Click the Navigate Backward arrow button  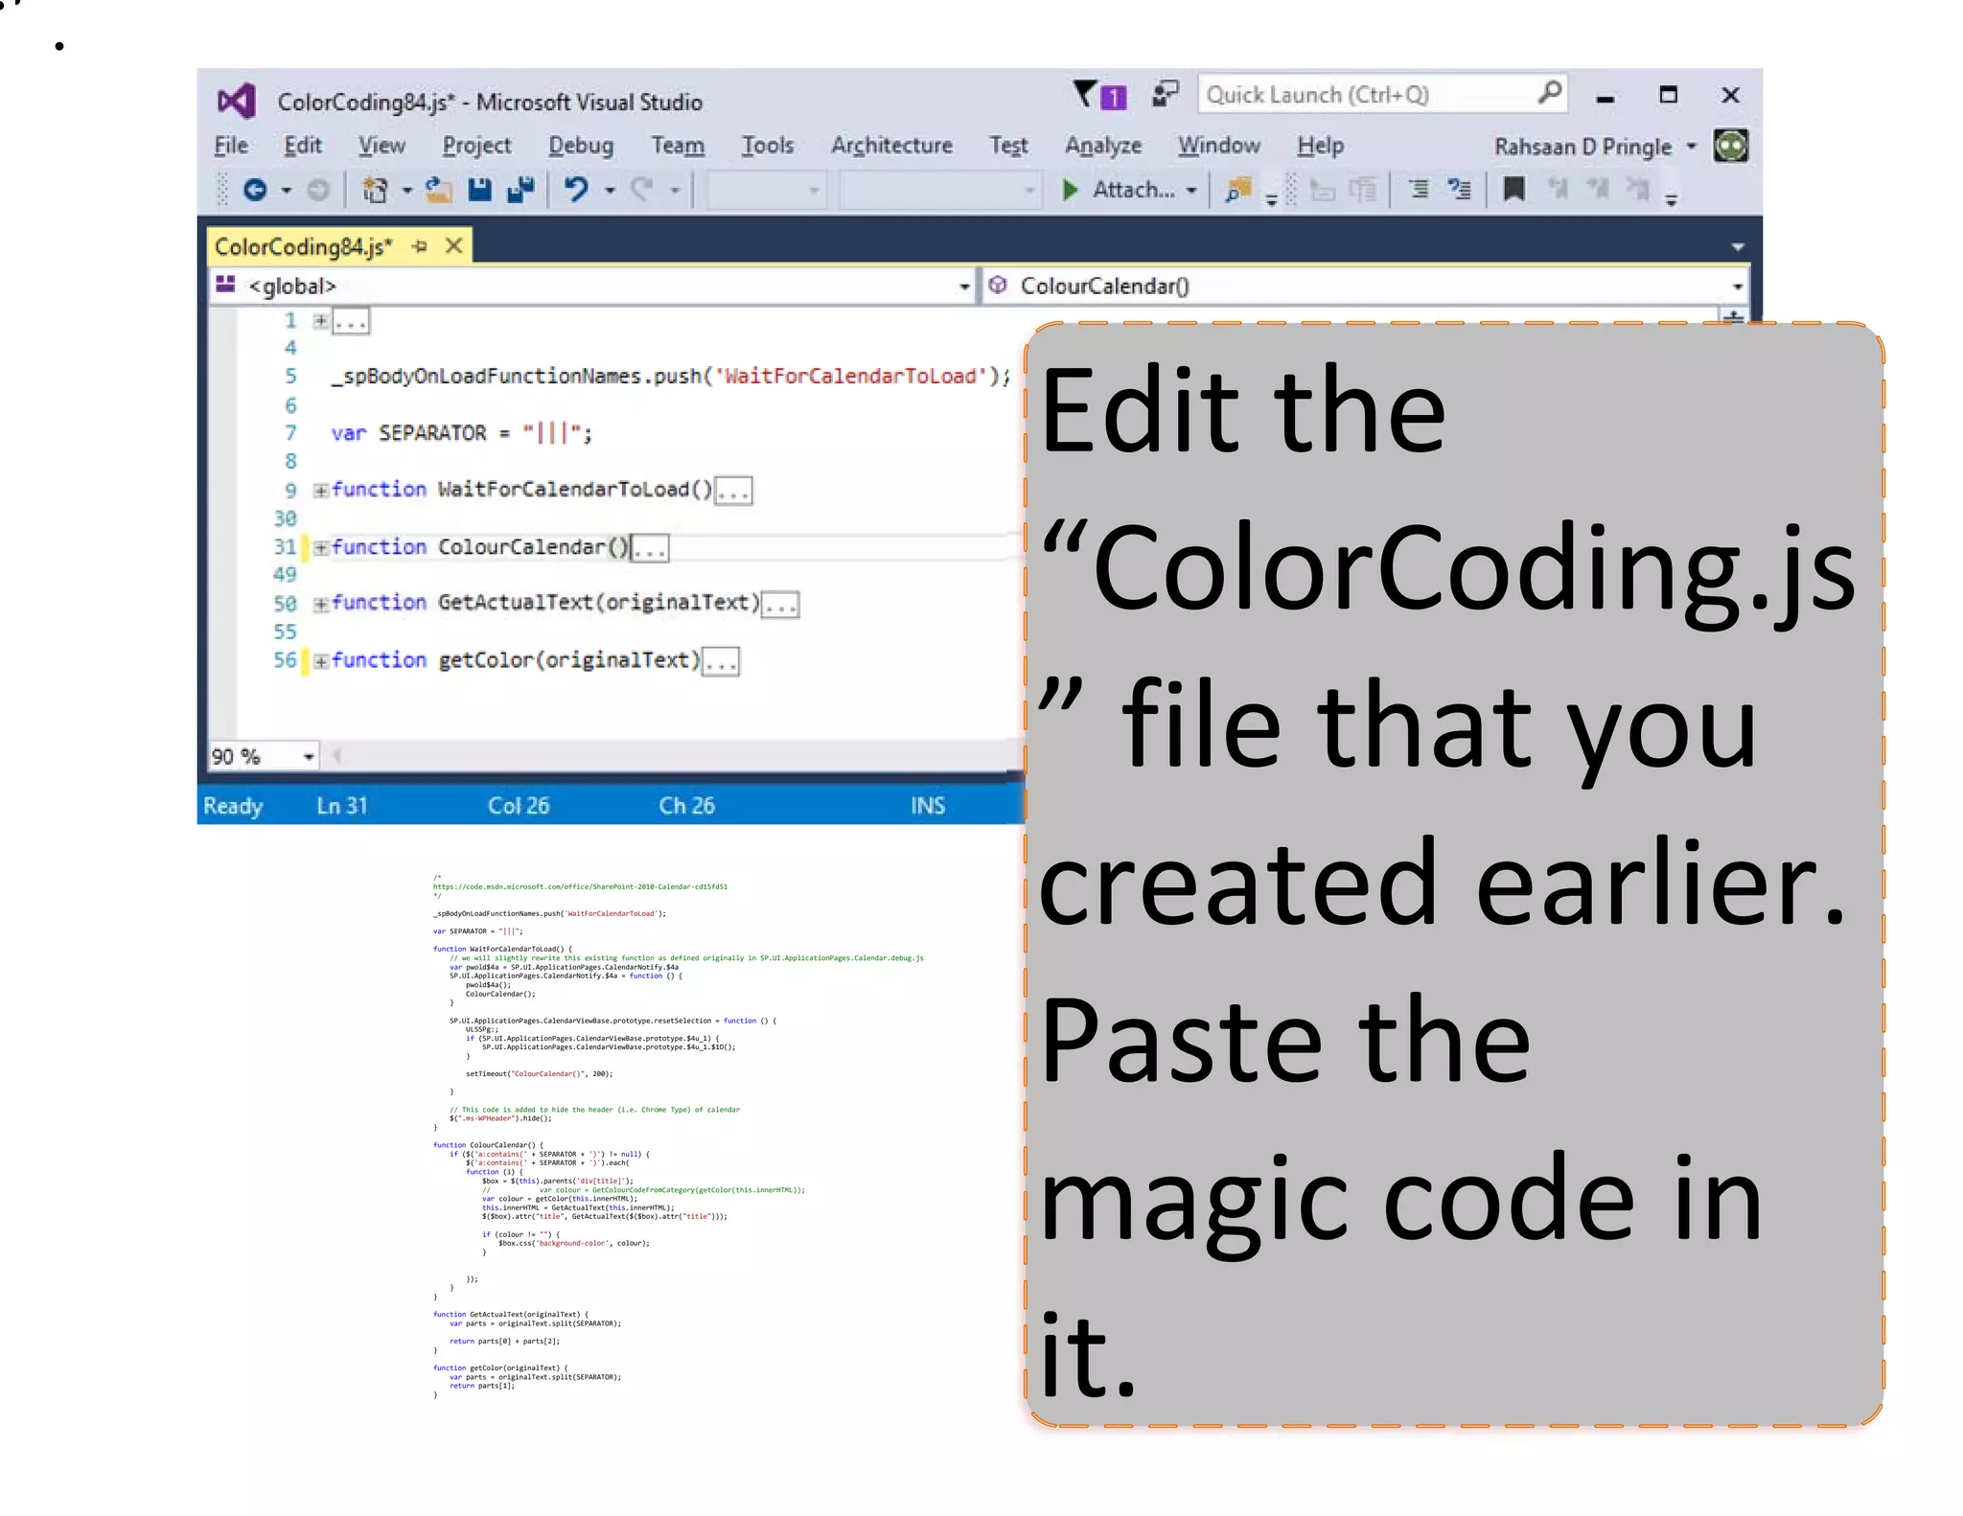tap(254, 190)
